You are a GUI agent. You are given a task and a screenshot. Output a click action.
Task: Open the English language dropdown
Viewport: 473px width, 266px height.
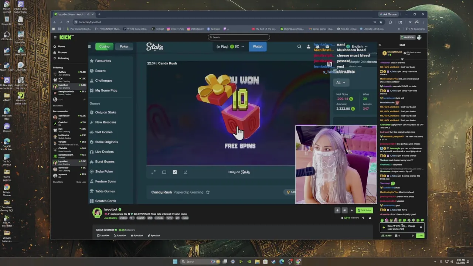357,47
